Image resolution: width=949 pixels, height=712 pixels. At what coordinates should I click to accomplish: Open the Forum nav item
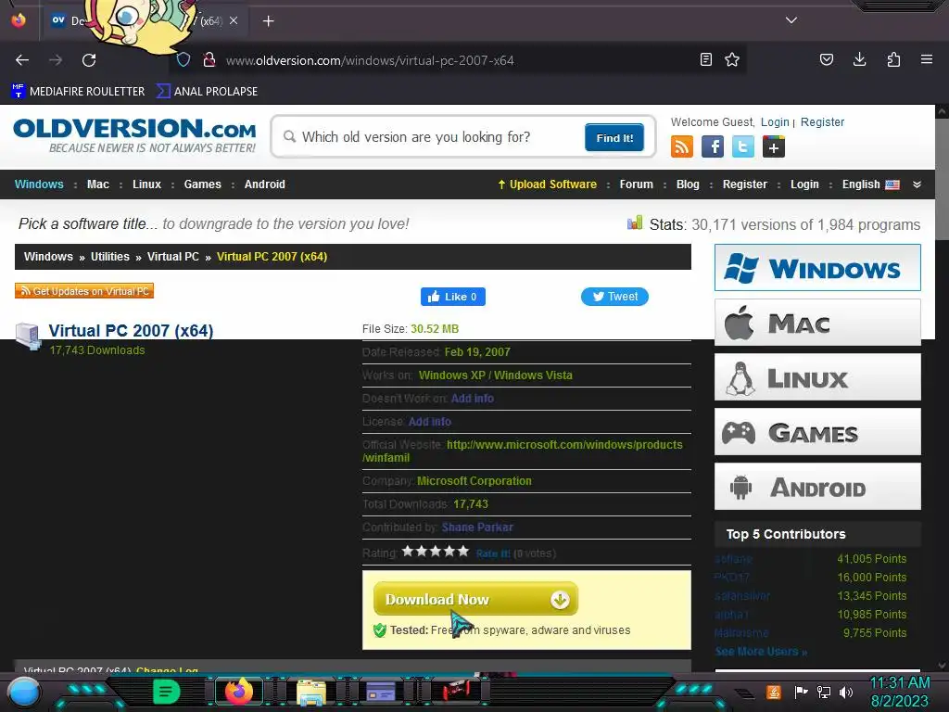tap(636, 184)
